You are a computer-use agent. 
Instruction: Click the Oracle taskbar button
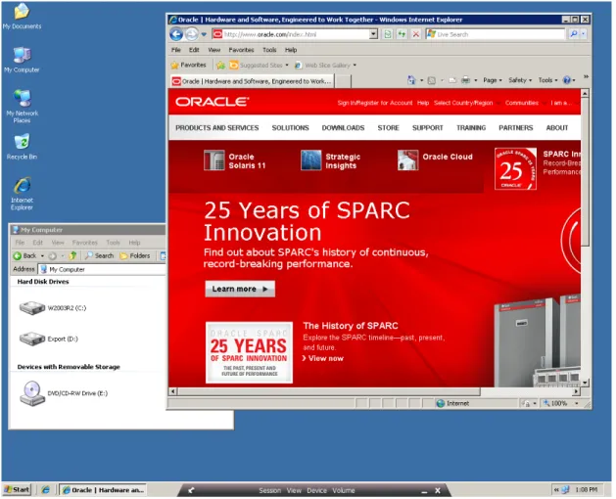click(103, 490)
